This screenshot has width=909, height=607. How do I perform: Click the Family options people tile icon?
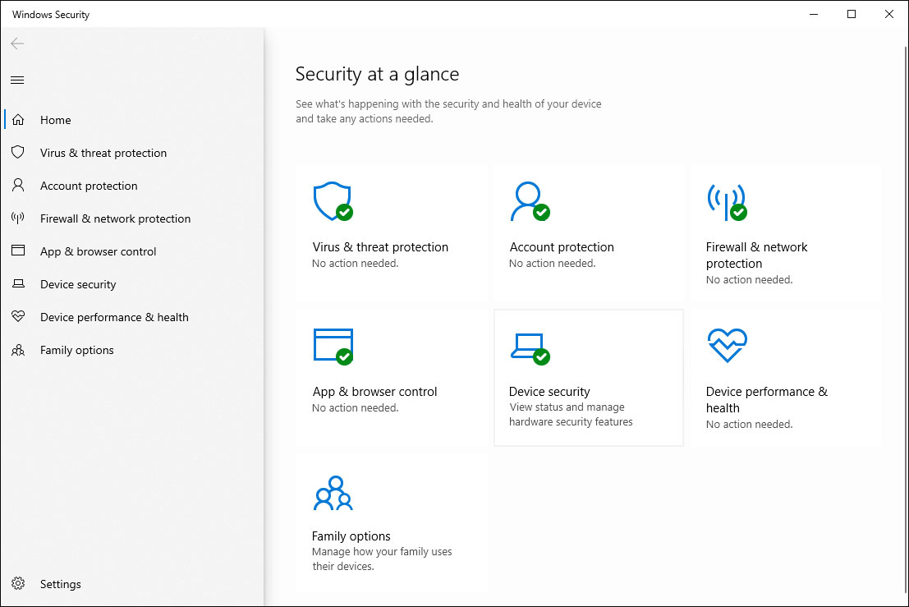click(x=332, y=492)
